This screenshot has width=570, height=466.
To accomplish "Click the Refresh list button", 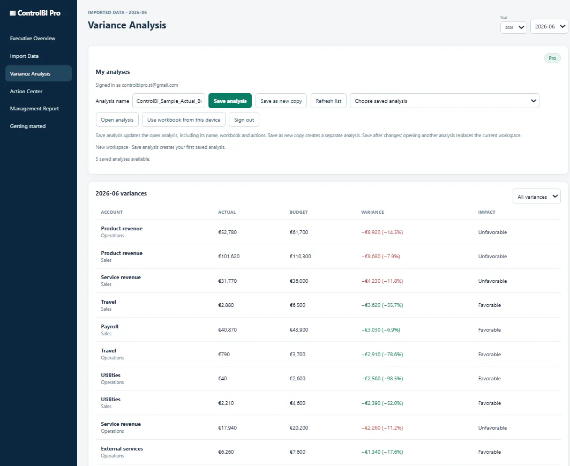I will tap(328, 101).
